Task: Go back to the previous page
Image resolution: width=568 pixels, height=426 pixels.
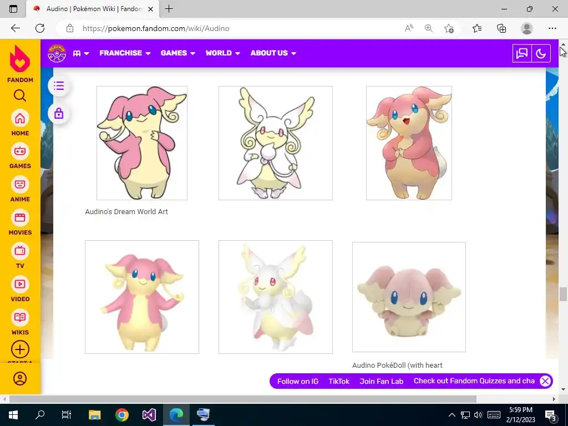Action: pos(15,28)
